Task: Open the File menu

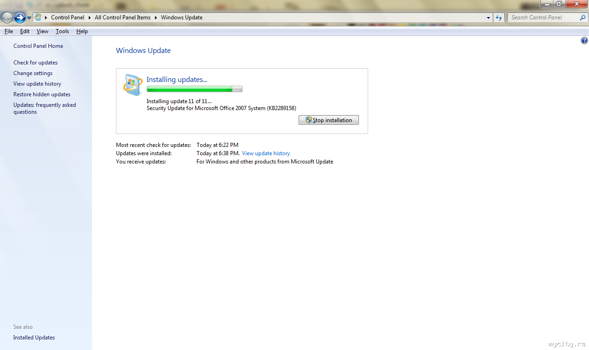Action: click(9, 31)
